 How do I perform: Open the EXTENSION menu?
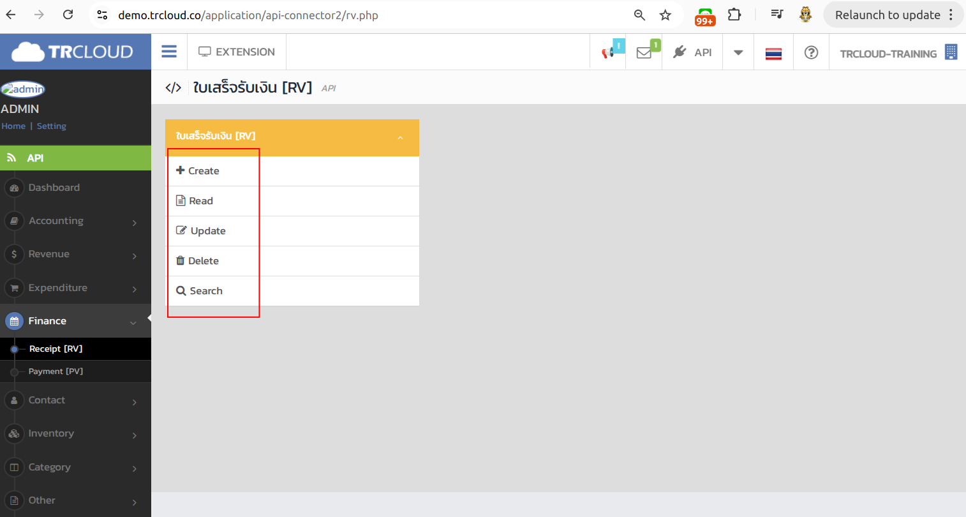237,52
